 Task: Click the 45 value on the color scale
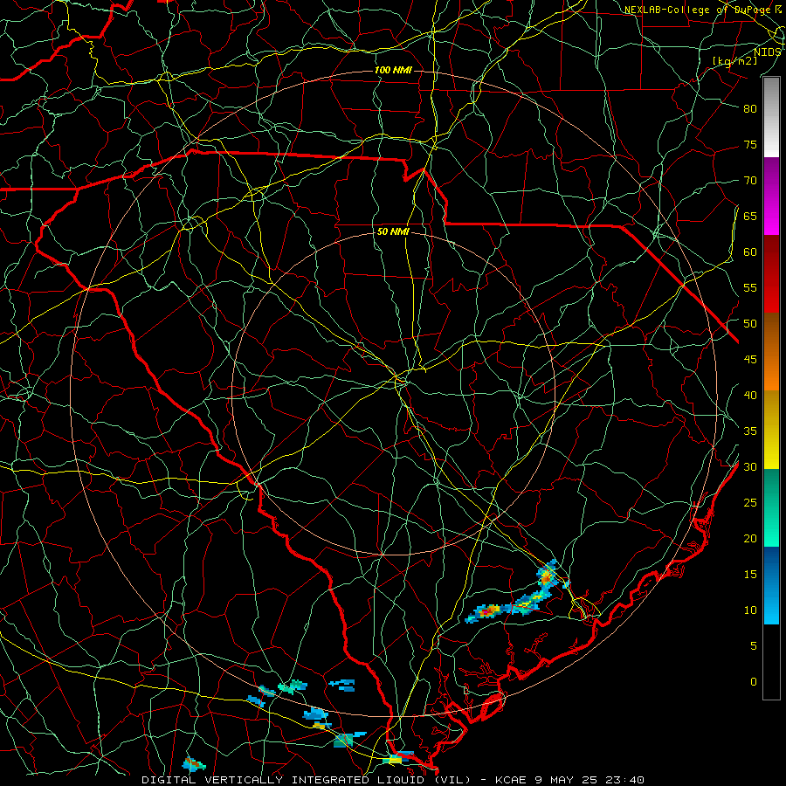pos(750,360)
